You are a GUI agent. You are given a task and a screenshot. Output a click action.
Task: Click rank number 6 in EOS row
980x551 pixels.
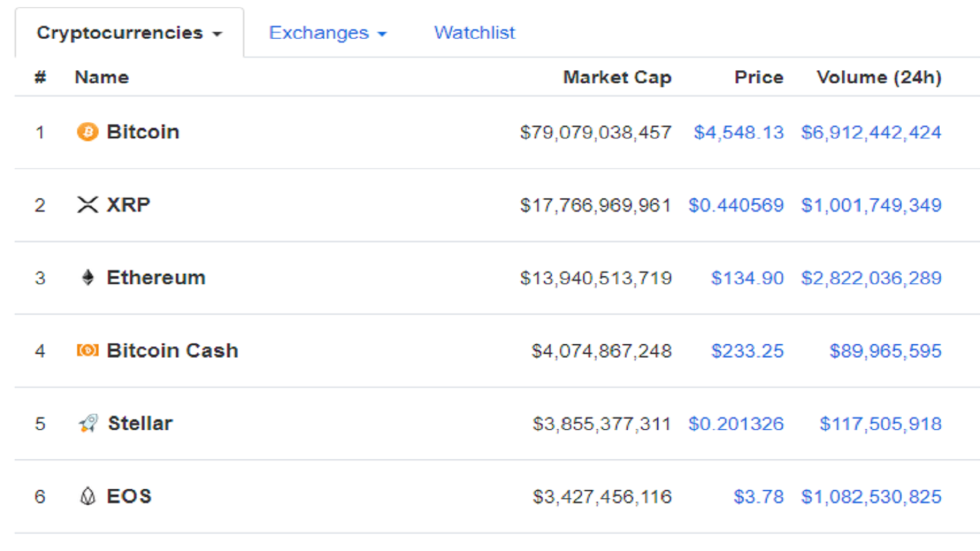[40, 497]
